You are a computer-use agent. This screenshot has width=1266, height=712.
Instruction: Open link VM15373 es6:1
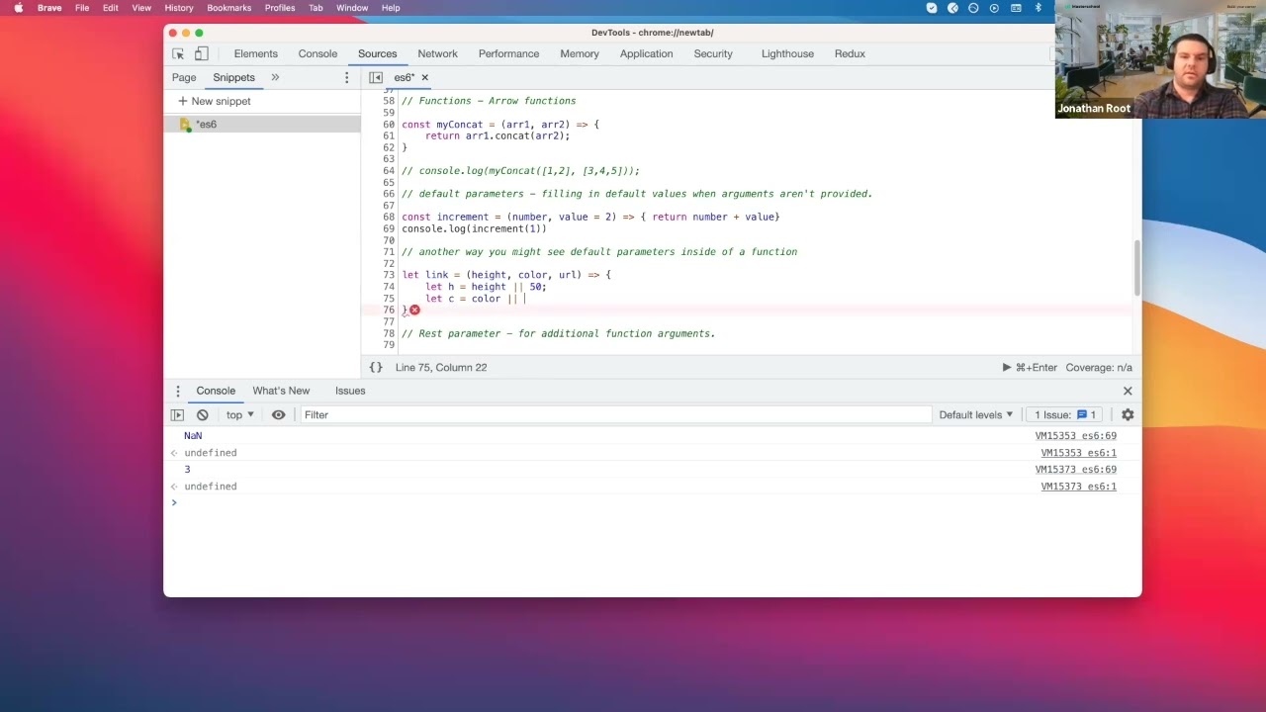tap(1078, 487)
